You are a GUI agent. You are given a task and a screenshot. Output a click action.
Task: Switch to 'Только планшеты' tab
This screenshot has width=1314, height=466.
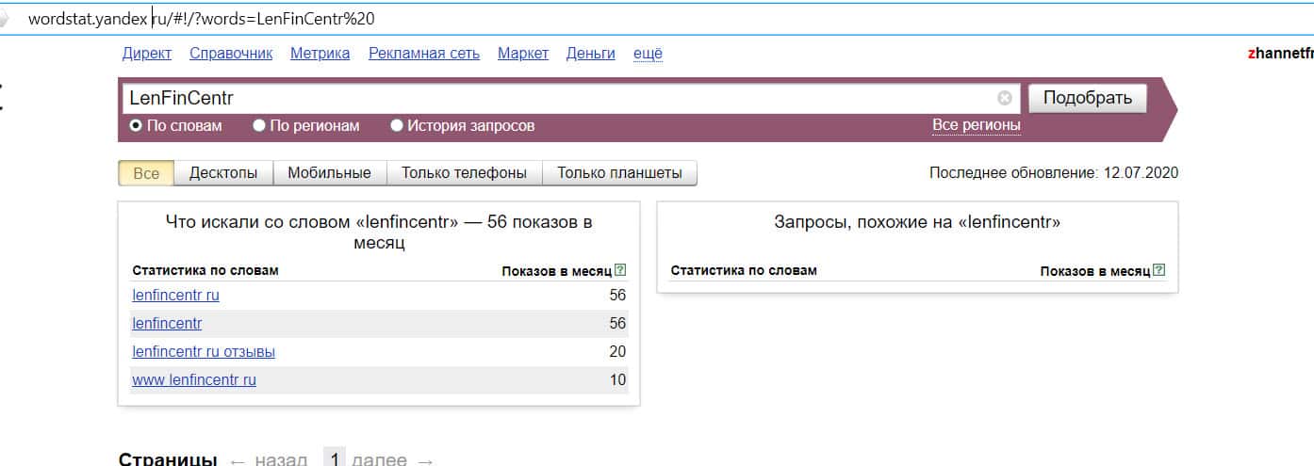[619, 173]
